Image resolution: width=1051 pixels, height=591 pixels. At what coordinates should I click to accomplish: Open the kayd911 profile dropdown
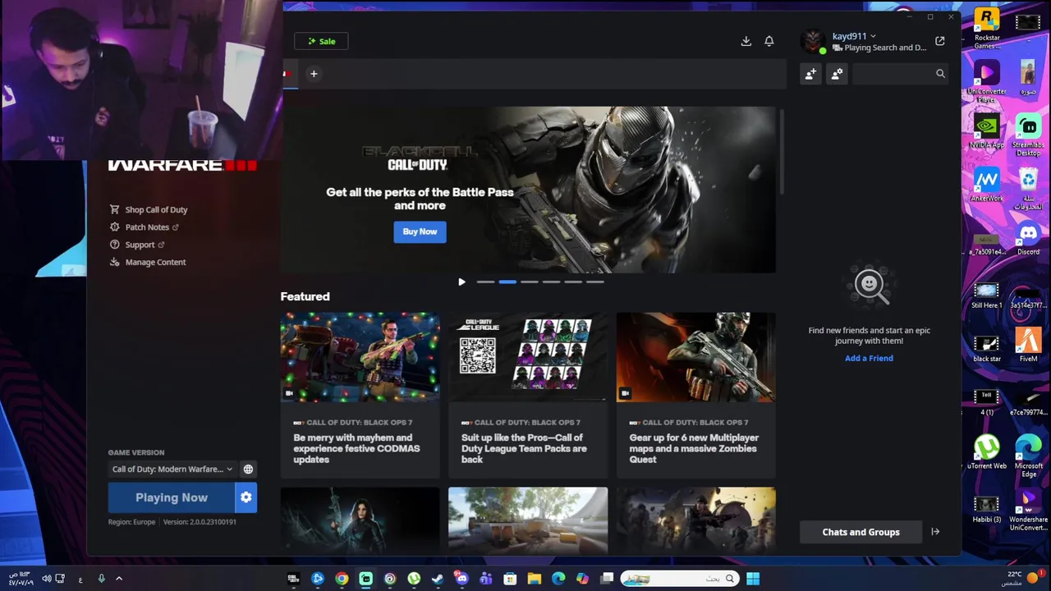pyautogui.click(x=854, y=36)
